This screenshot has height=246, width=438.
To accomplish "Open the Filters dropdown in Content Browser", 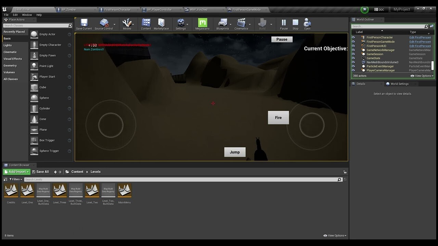I will pyautogui.click(x=15, y=179).
